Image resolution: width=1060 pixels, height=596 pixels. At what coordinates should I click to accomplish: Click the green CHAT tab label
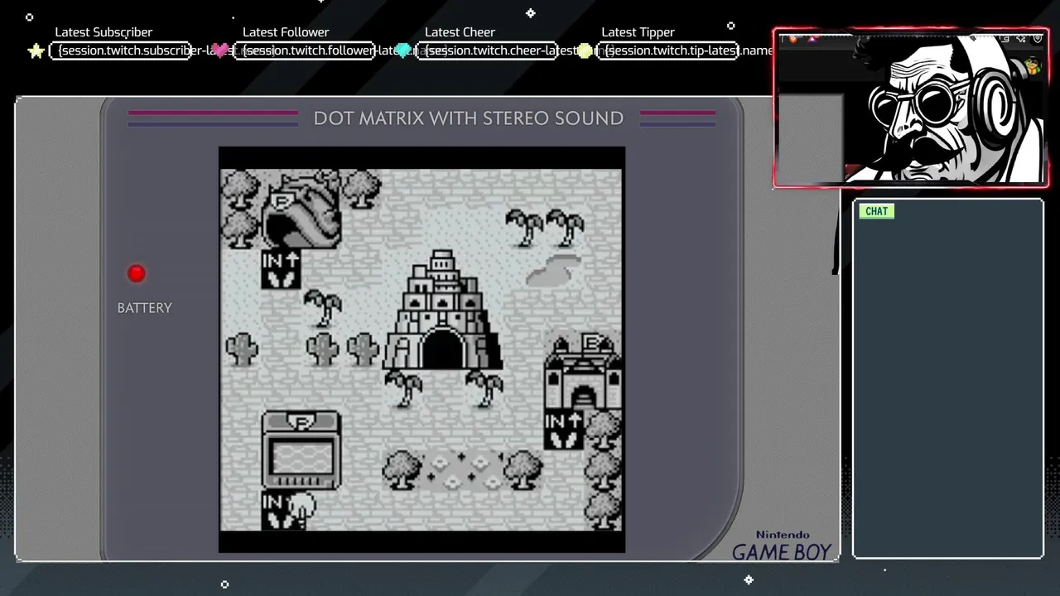(x=876, y=211)
